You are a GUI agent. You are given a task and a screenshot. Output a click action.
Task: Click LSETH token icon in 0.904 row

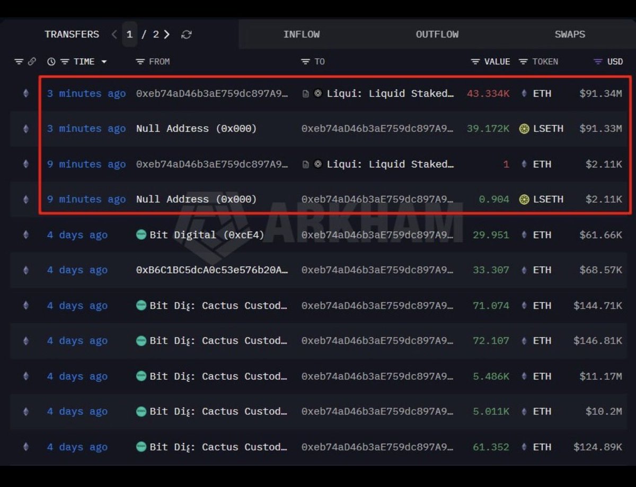coord(524,200)
